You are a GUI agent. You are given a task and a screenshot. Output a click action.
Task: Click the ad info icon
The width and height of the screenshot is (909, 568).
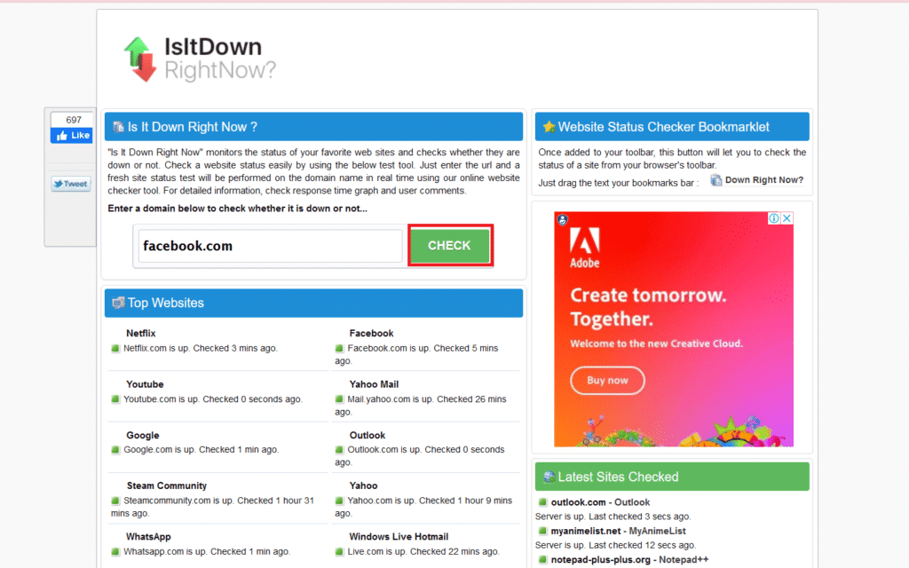774,218
